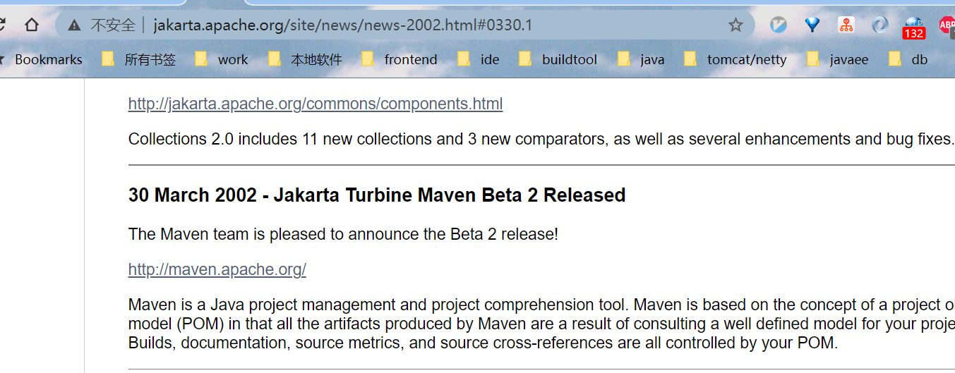The image size is (955, 373).
Task: Follow the http://maven.apache.org/ link
Action: [217, 269]
